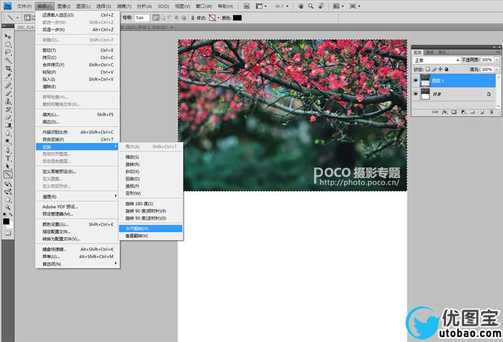
Task: Click the add layer style fx icon
Action: 443,112
